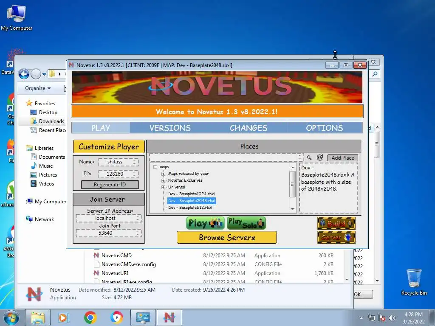435x326 pixels.
Task: Select Dev - Baseplate1024.rbxl map
Action: coord(192,194)
